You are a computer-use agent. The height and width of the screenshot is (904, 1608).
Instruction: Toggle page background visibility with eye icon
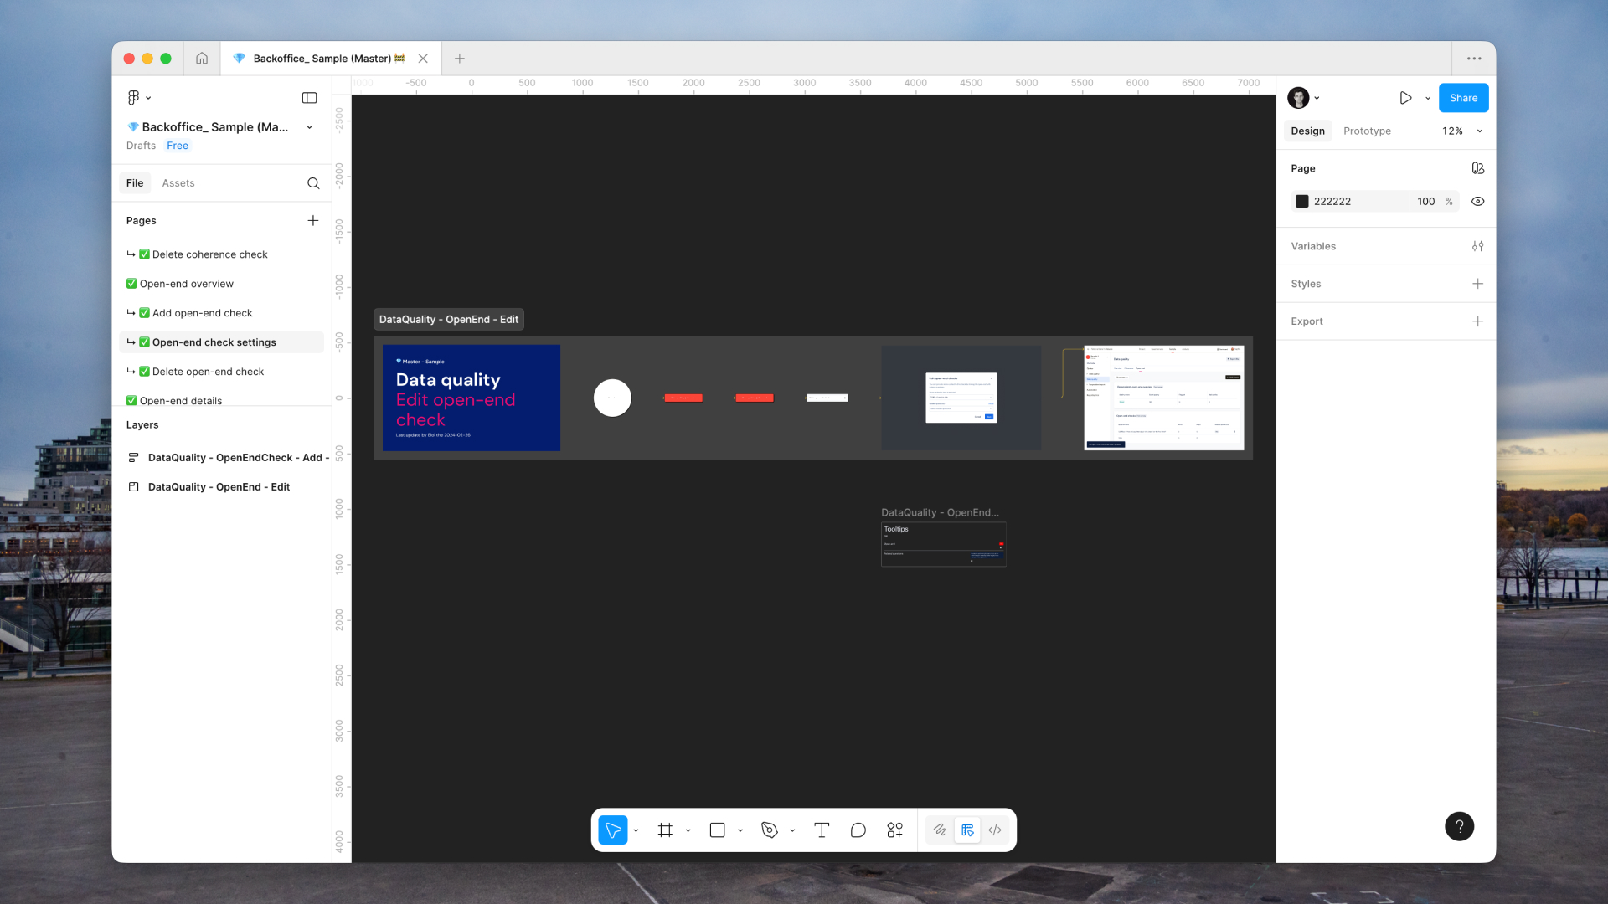(1478, 201)
